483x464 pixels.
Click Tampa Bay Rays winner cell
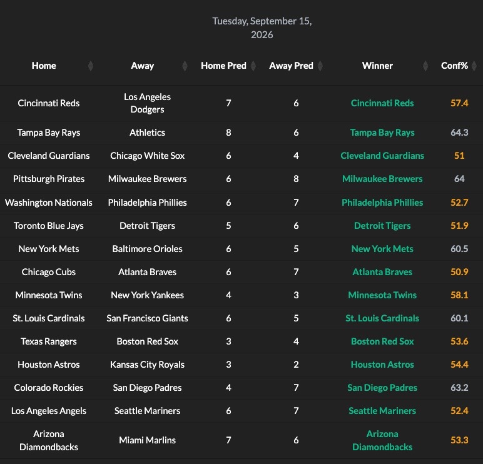[x=382, y=133]
